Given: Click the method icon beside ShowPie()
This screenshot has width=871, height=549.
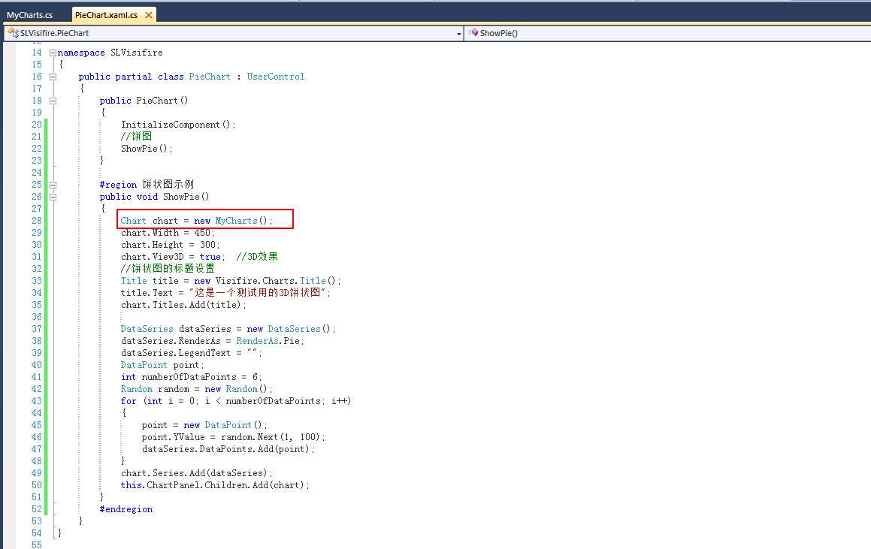Looking at the screenshot, I should tap(473, 33).
